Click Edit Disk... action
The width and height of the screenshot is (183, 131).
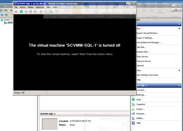coord(141,47)
